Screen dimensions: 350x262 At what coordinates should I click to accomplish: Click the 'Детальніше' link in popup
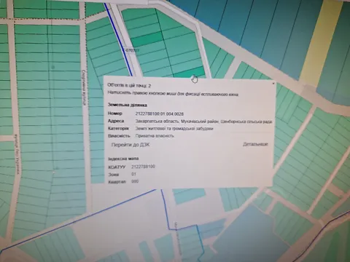coord(255,144)
